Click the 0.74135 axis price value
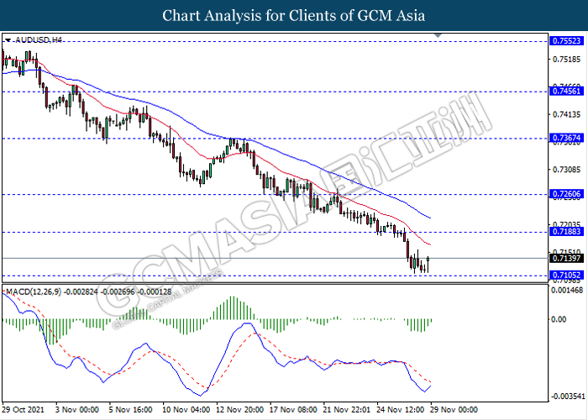 click(x=567, y=114)
